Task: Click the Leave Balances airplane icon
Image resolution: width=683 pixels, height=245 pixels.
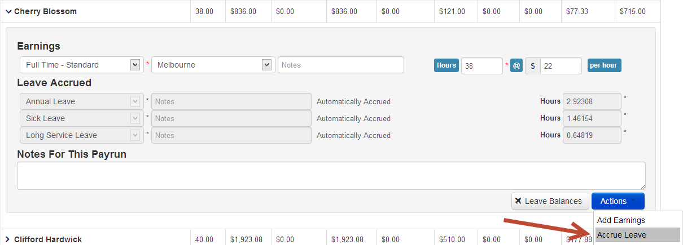Action: 519,201
